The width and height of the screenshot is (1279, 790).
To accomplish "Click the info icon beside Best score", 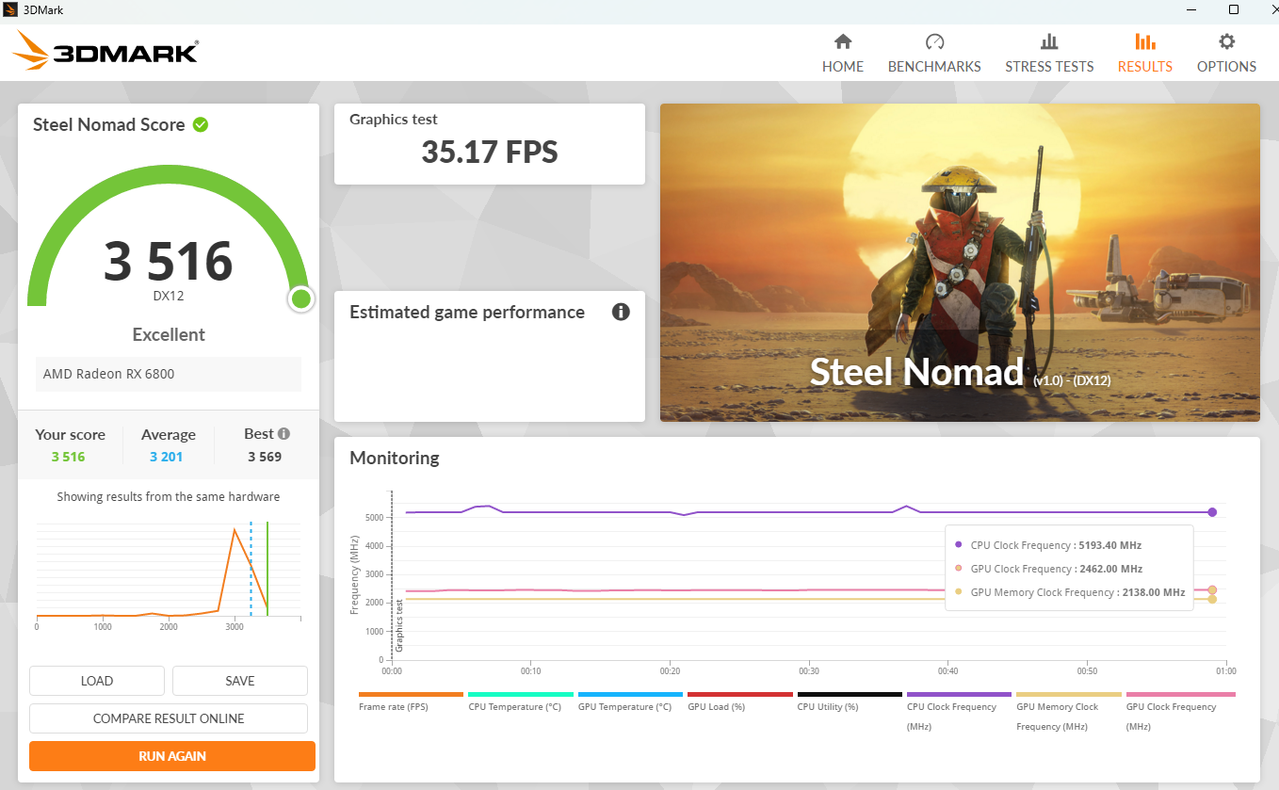I will [283, 434].
